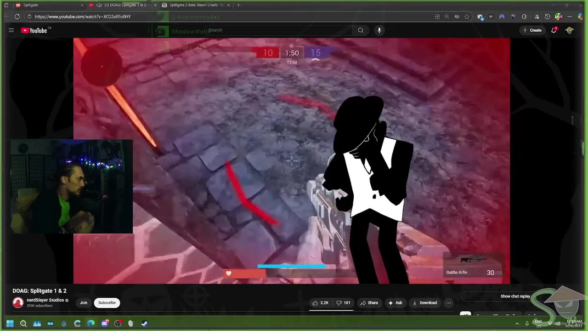
Task: Switch to Splitgate 2 Beta Steam Charts tab
Action: click(197, 5)
